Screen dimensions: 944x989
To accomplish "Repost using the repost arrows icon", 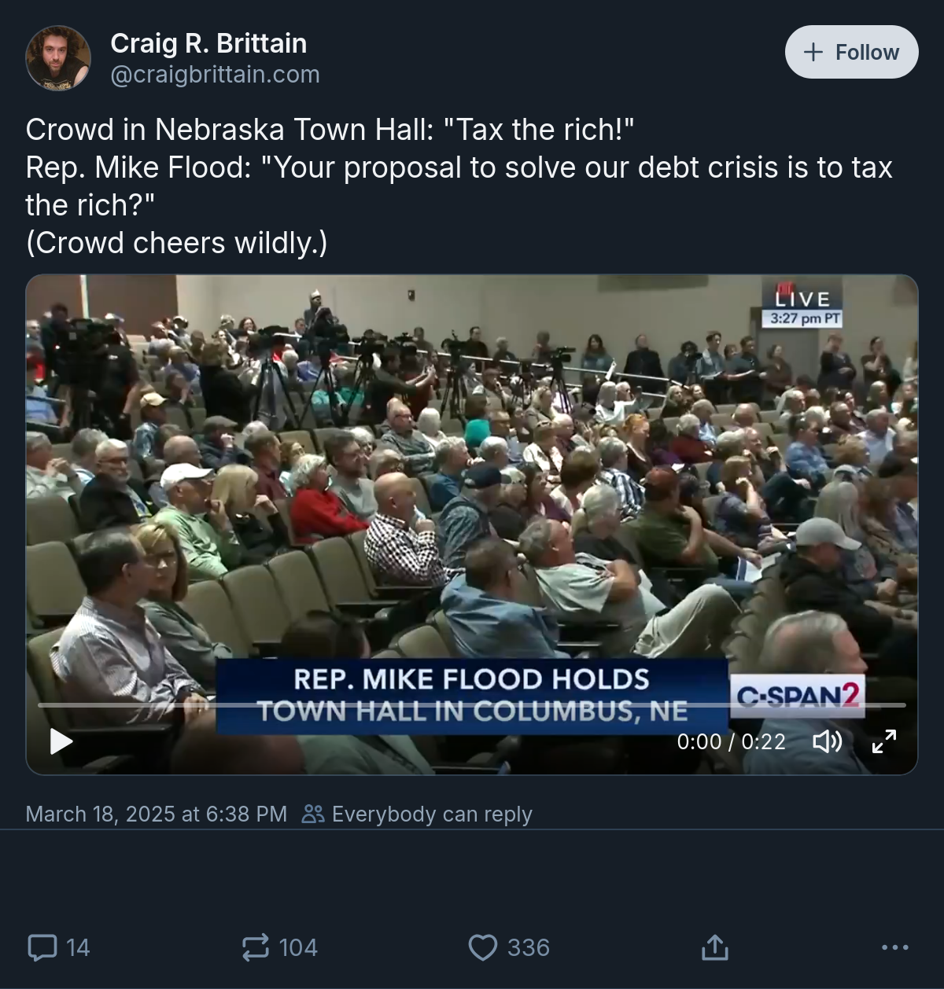I will tap(255, 947).
